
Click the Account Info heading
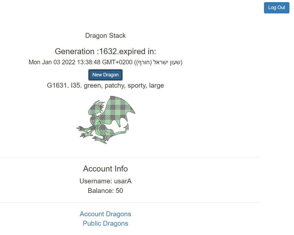pos(105,169)
